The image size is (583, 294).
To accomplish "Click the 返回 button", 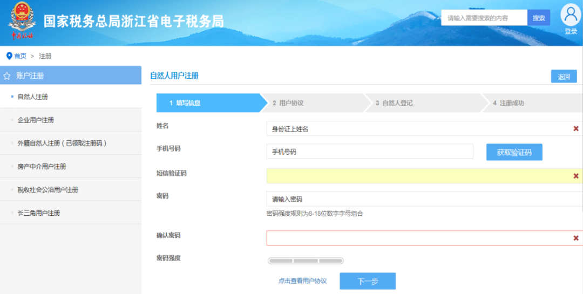I will click(564, 77).
